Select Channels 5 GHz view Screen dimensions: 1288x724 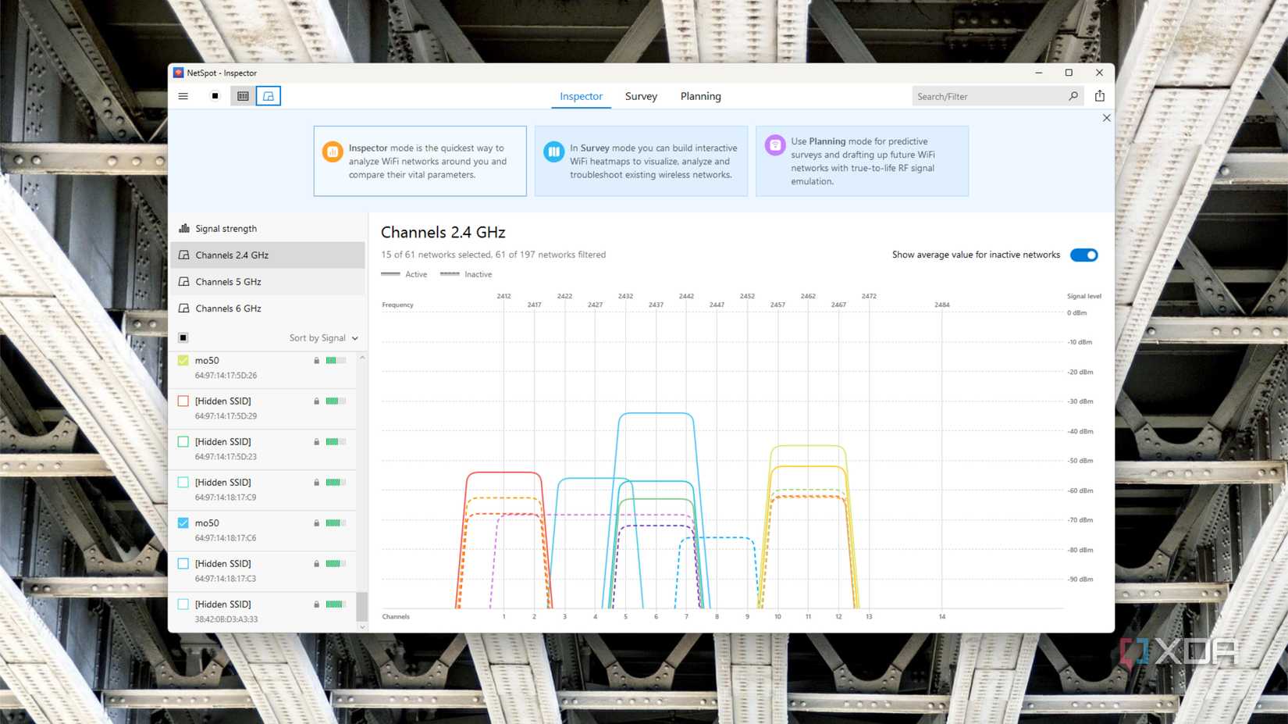pyautogui.click(x=268, y=281)
